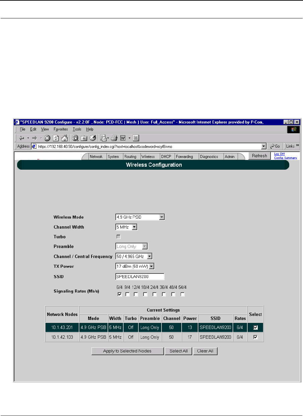Click into the SSID text field
Image resolution: width=303 pixels, height=416 pixels.
139,277
